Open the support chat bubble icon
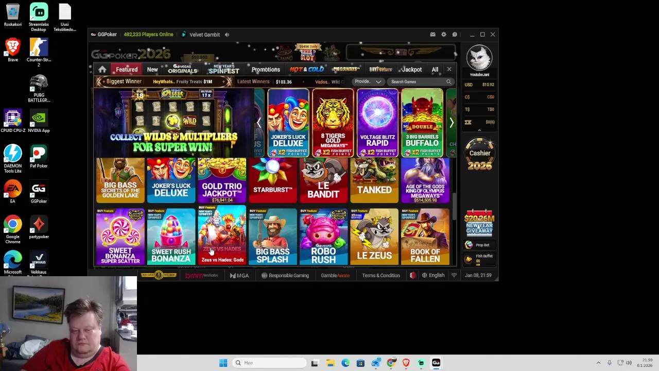The image size is (659, 371). (455, 35)
